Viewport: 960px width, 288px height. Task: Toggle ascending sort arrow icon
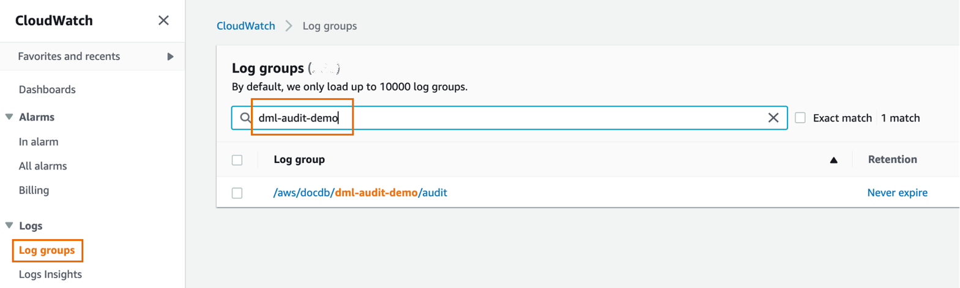pos(833,160)
